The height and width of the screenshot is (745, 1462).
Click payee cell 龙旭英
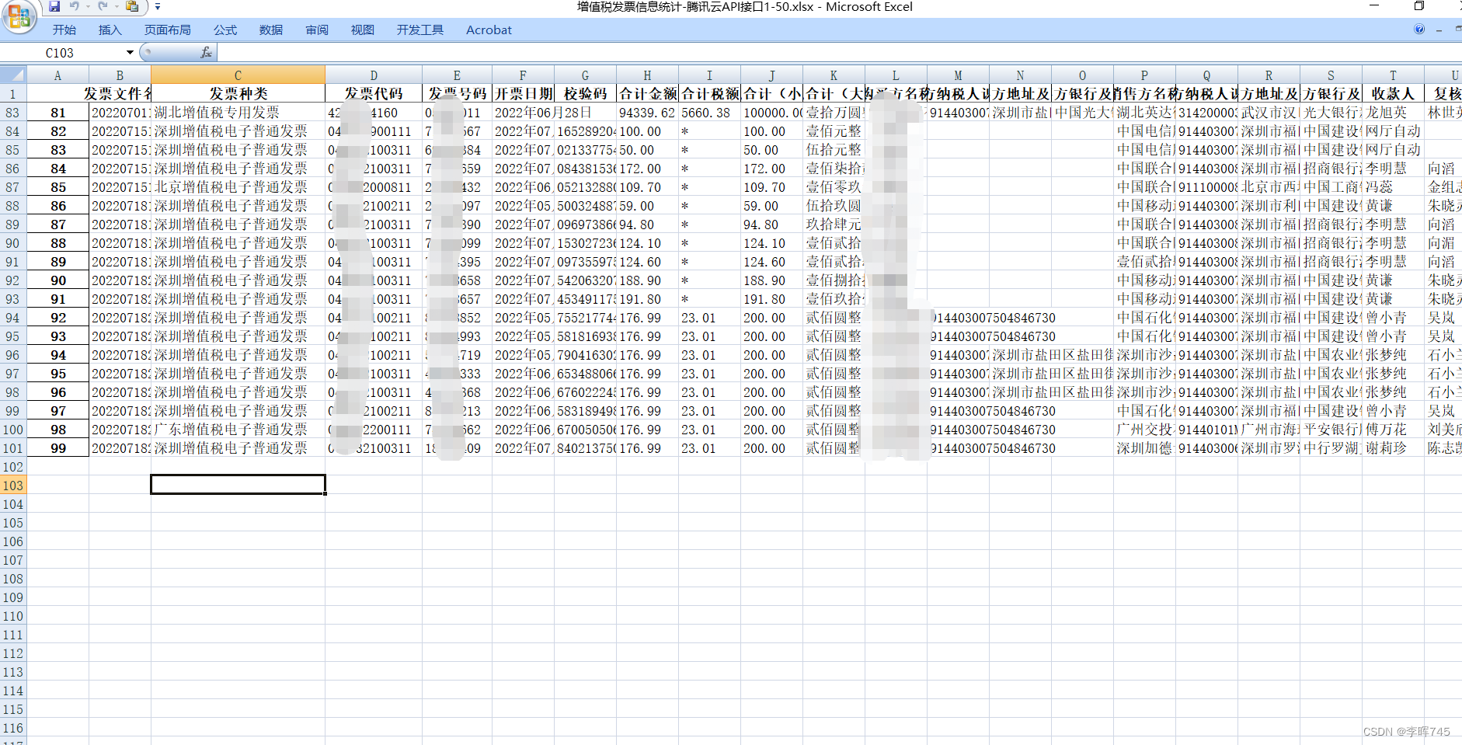(x=1393, y=113)
